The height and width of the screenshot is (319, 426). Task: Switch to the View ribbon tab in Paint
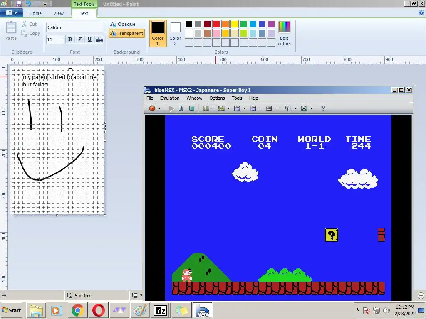pos(58,13)
